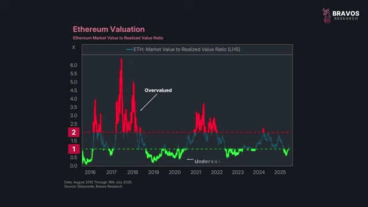This screenshot has height=207, width=368.
Task: Click the 'Source: Glassnode, Bravos Research' footnote
Action: point(93,186)
